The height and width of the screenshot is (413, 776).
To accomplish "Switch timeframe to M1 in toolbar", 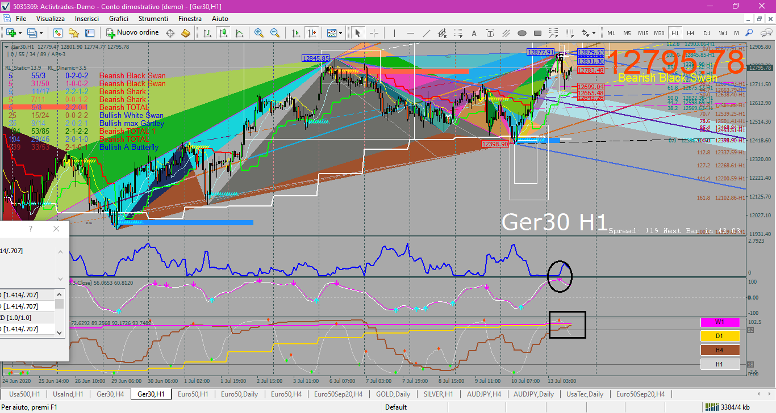I will coord(611,33).
